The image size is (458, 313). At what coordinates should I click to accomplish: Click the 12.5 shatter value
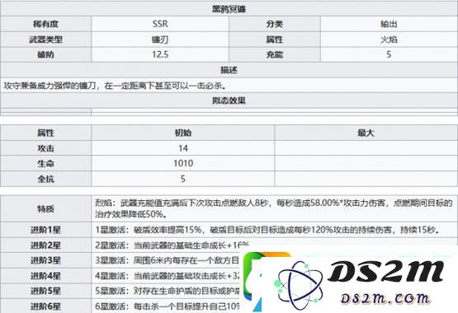[x=160, y=54]
